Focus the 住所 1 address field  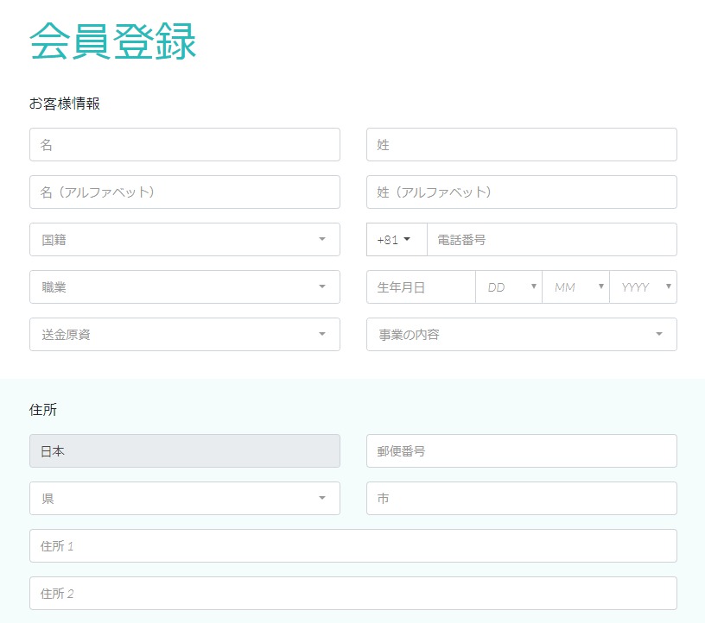pyautogui.click(x=352, y=546)
